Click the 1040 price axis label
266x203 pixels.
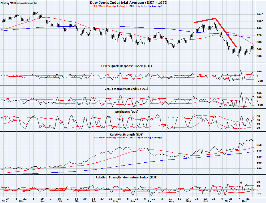(x=260, y=14)
